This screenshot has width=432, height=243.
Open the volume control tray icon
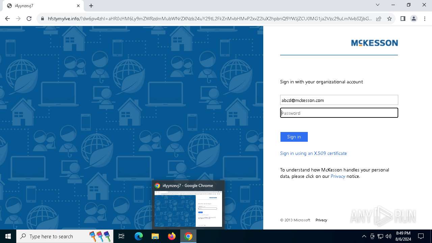coord(388,236)
